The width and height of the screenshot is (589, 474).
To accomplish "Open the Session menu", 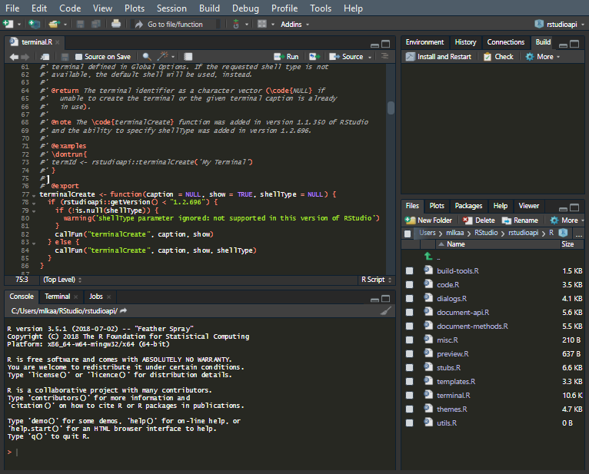I will pyautogui.click(x=171, y=8).
